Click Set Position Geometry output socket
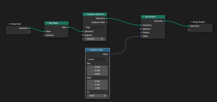 165,21
